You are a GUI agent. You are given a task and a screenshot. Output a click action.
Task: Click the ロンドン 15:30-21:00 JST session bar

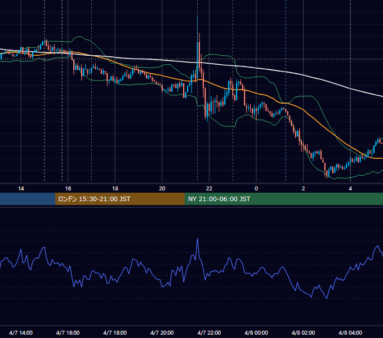coord(119,199)
